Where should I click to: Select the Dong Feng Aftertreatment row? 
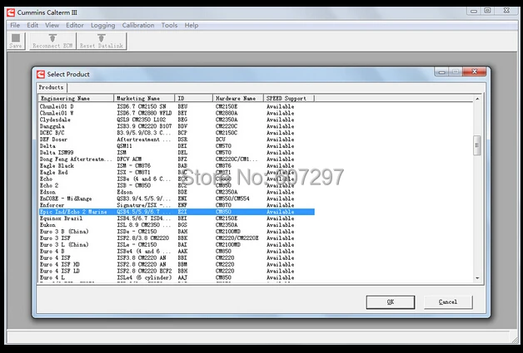point(177,159)
